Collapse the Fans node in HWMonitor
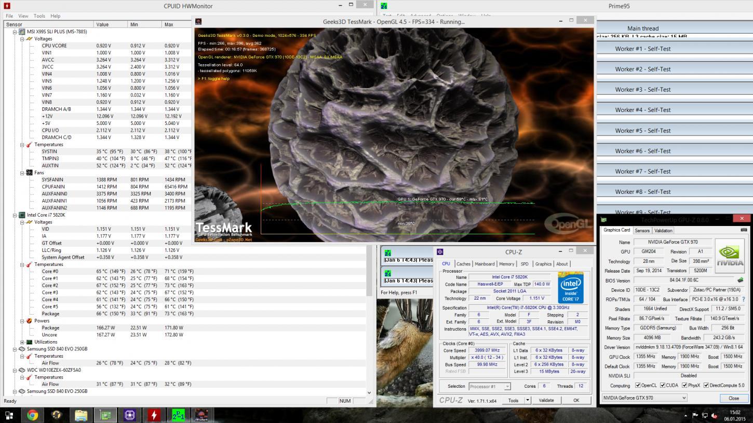This screenshot has width=753, height=423. click(x=22, y=173)
